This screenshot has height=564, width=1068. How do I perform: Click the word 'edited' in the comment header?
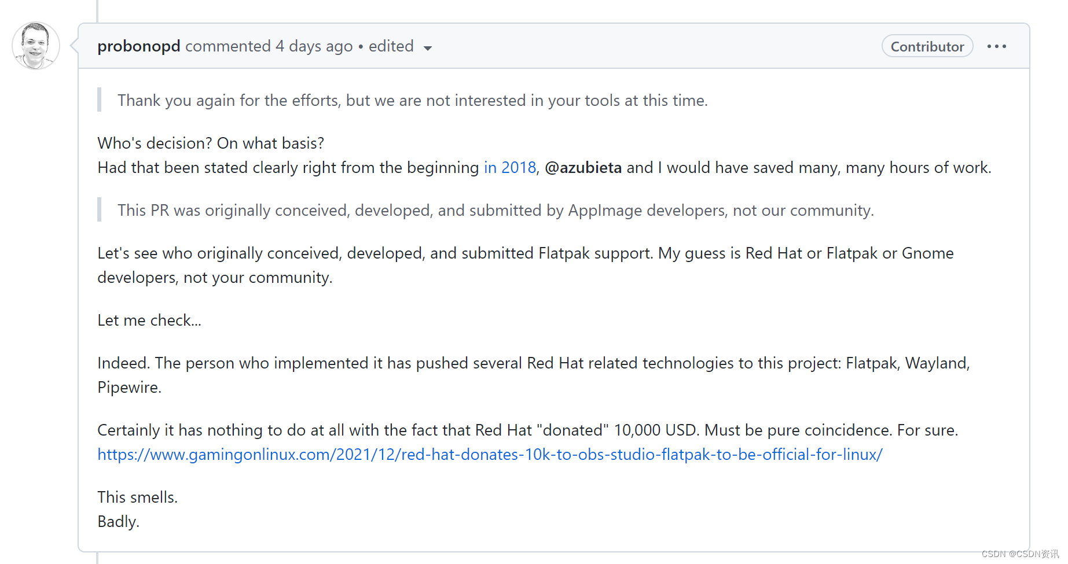391,46
